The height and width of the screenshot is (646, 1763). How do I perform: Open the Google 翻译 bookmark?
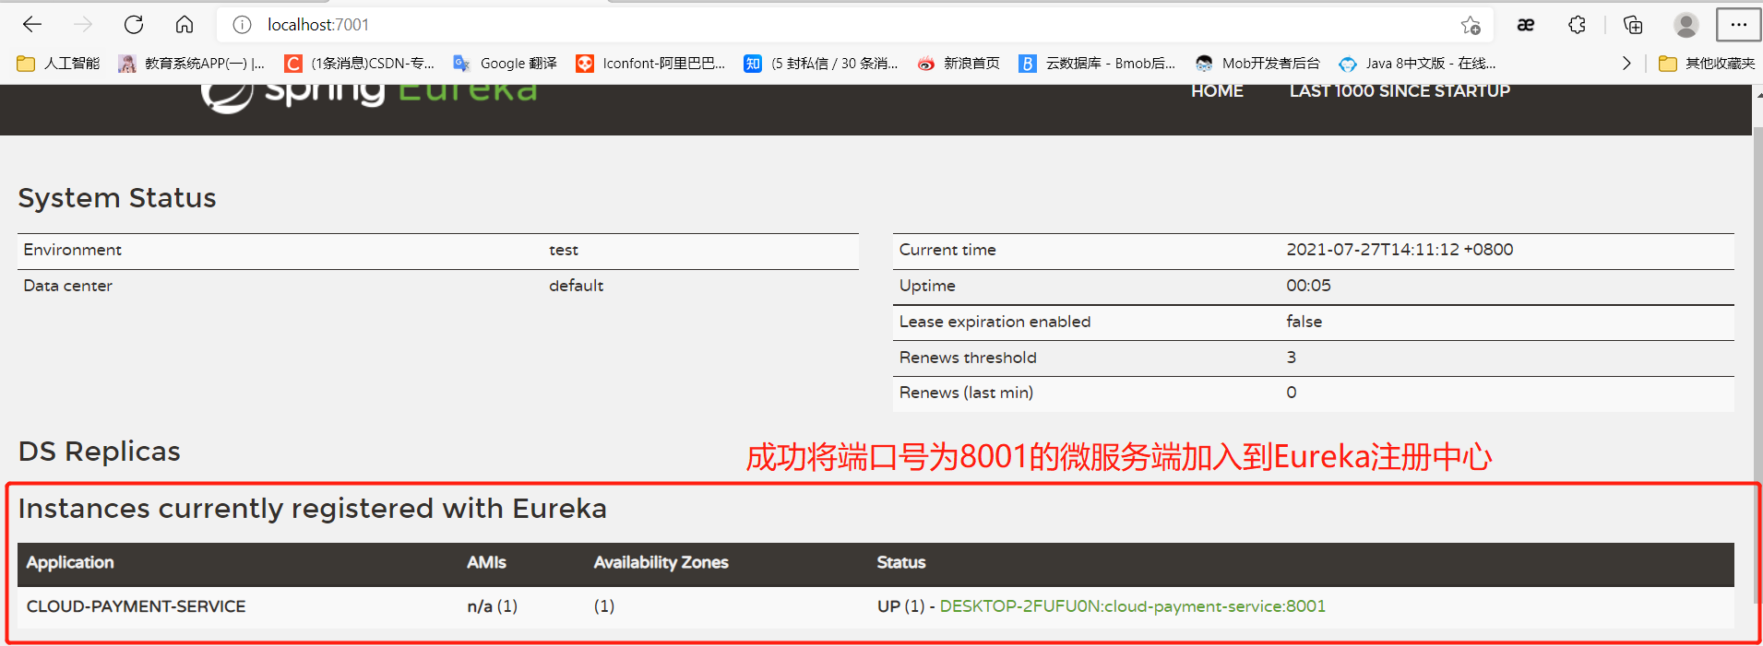tap(506, 64)
